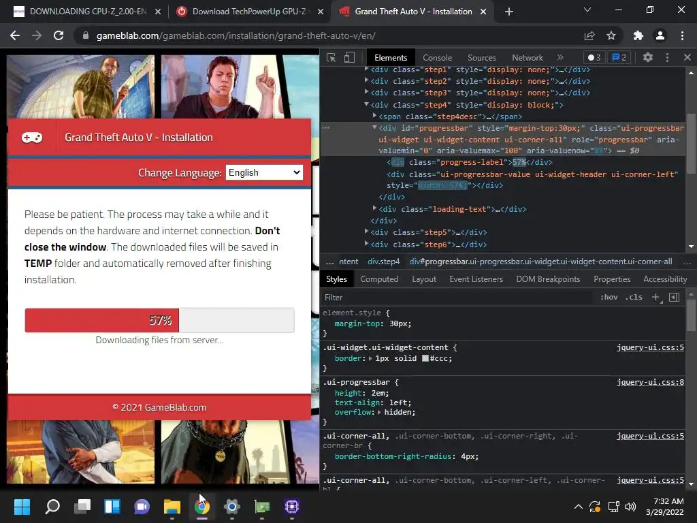Viewport: 697px width, 523px height.
Task: Expand the step1 div node
Action: point(366,69)
